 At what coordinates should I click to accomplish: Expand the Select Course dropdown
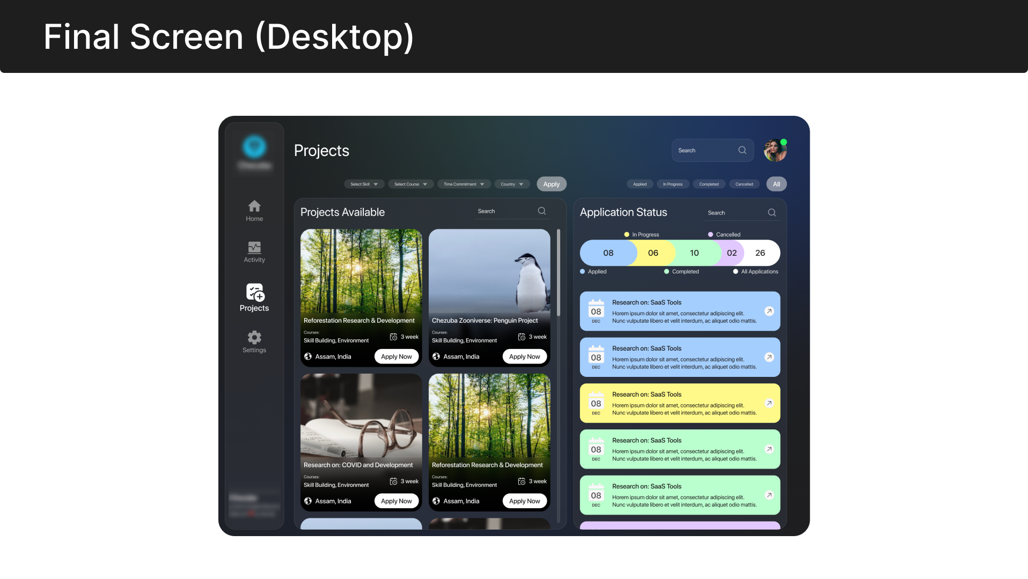pyautogui.click(x=410, y=184)
